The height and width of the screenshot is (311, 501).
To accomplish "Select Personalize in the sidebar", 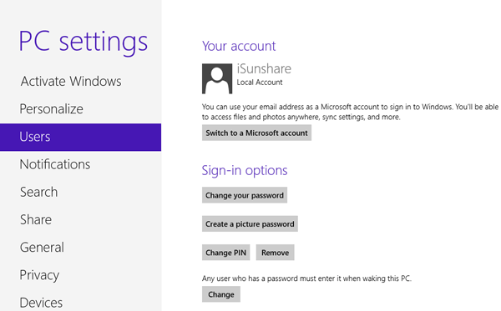I will (52, 109).
